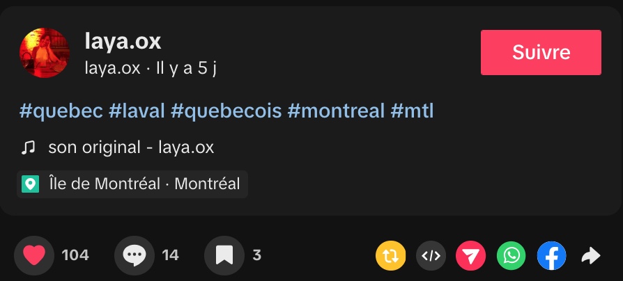The width and height of the screenshot is (623, 281).
Task: Open the #quebec hashtag
Action: point(61,110)
